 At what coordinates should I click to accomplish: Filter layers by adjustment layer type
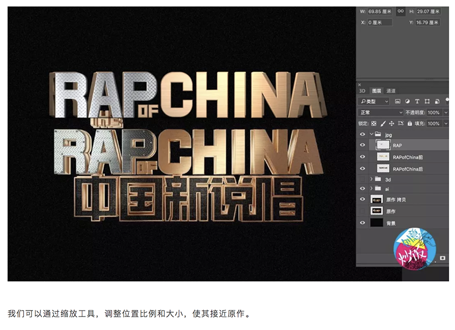(407, 101)
